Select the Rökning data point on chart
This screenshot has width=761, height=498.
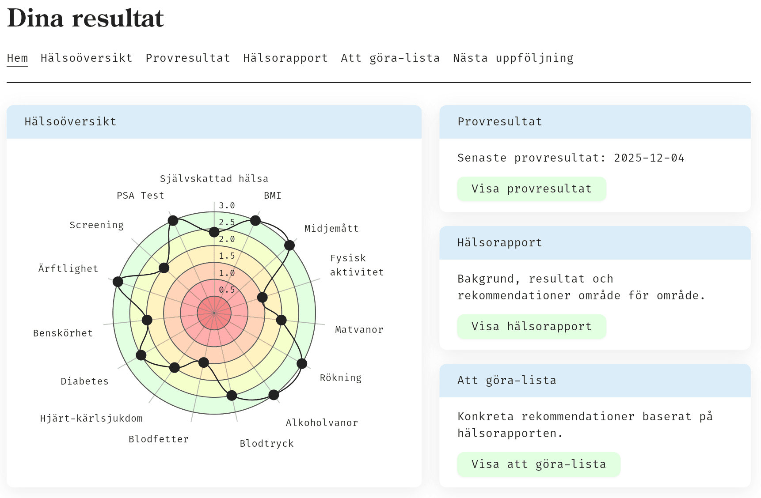click(x=302, y=363)
